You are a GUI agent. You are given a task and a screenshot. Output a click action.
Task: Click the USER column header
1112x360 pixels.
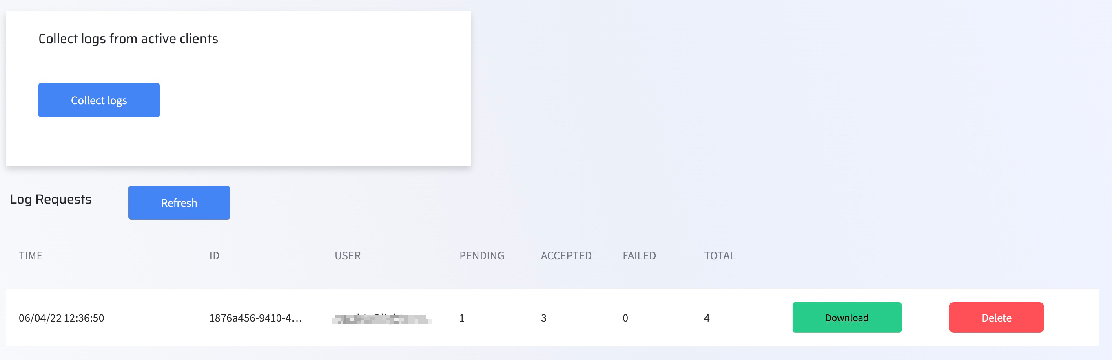pos(348,256)
